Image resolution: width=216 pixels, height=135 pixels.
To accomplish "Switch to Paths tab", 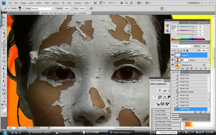I will coord(185,119).
